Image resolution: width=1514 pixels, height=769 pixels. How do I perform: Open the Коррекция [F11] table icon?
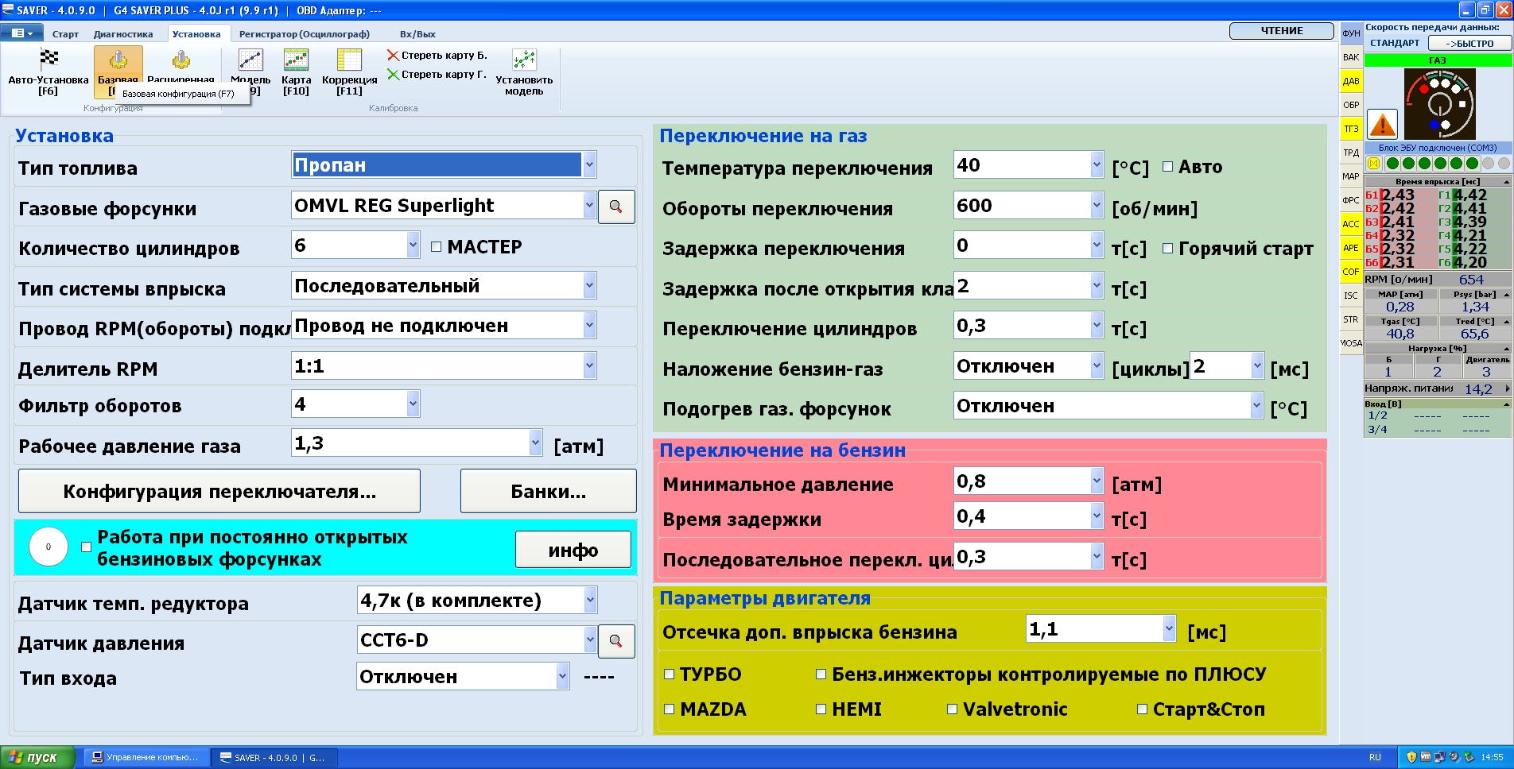[x=349, y=60]
